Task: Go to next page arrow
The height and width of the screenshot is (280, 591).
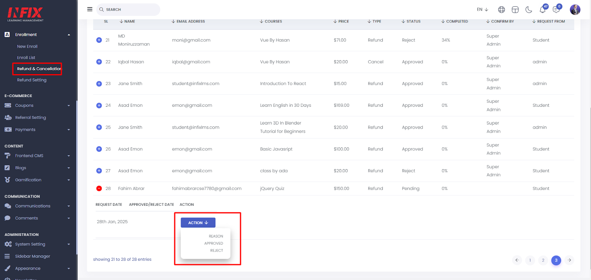Action: [570, 260]
